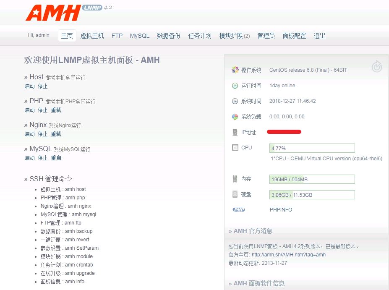Screen dimensions: 389x290
Task: Start PHP with 启动
Action: tap(30, 110)
